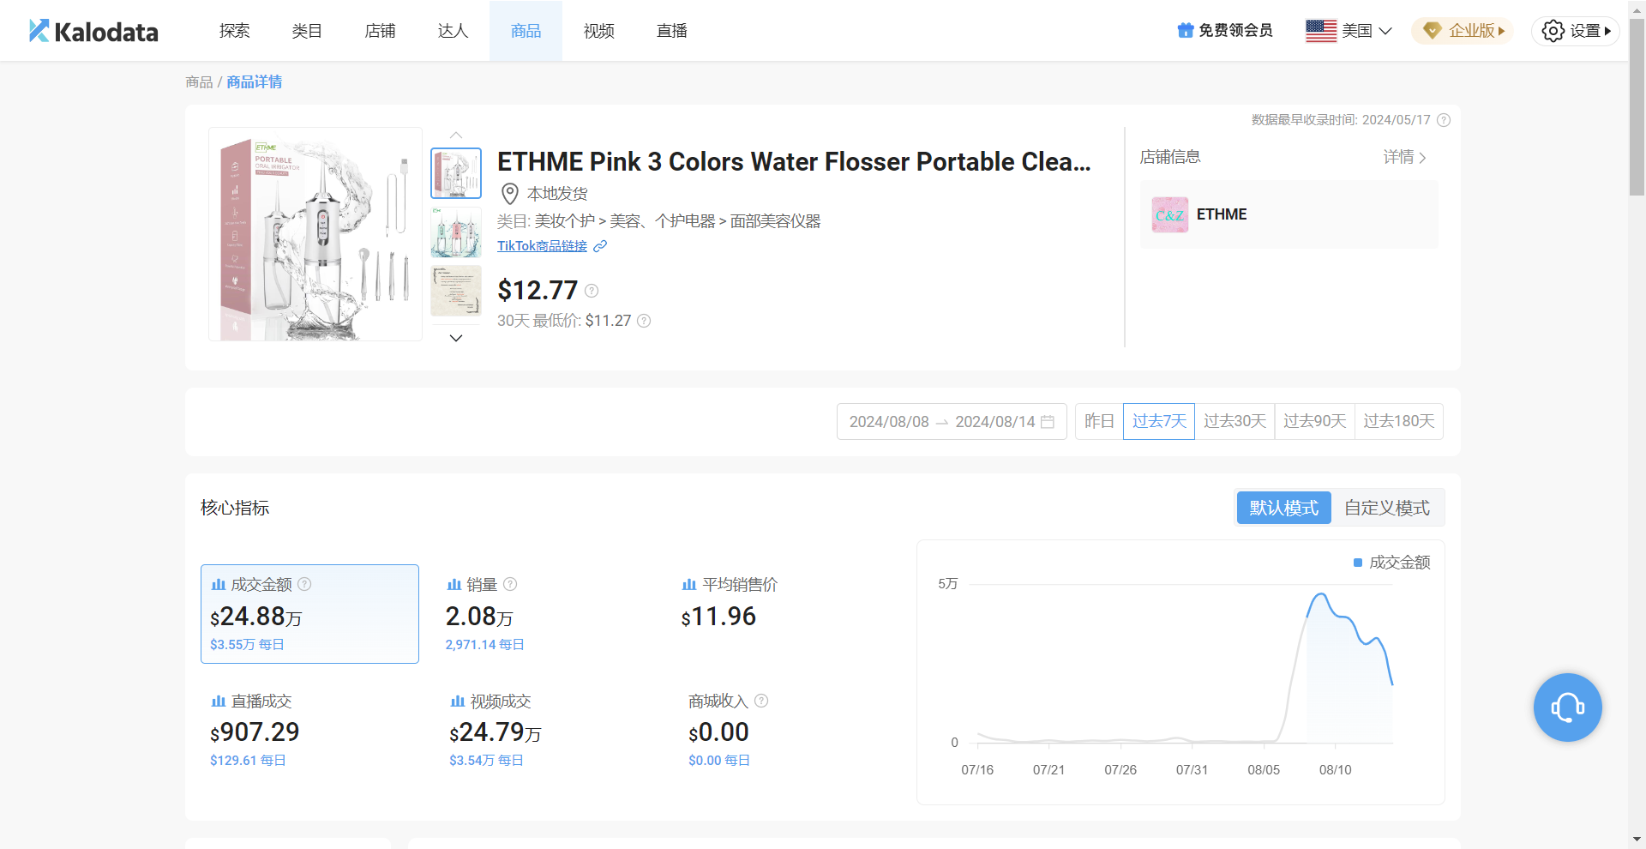Click help icon next to 30-day lowest price

click(x=644, y=321)
